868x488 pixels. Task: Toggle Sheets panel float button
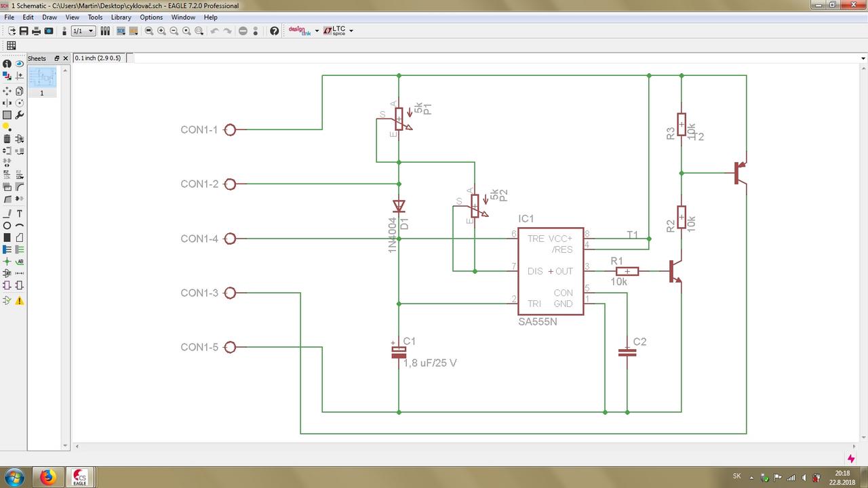click(x=57, y=58)
